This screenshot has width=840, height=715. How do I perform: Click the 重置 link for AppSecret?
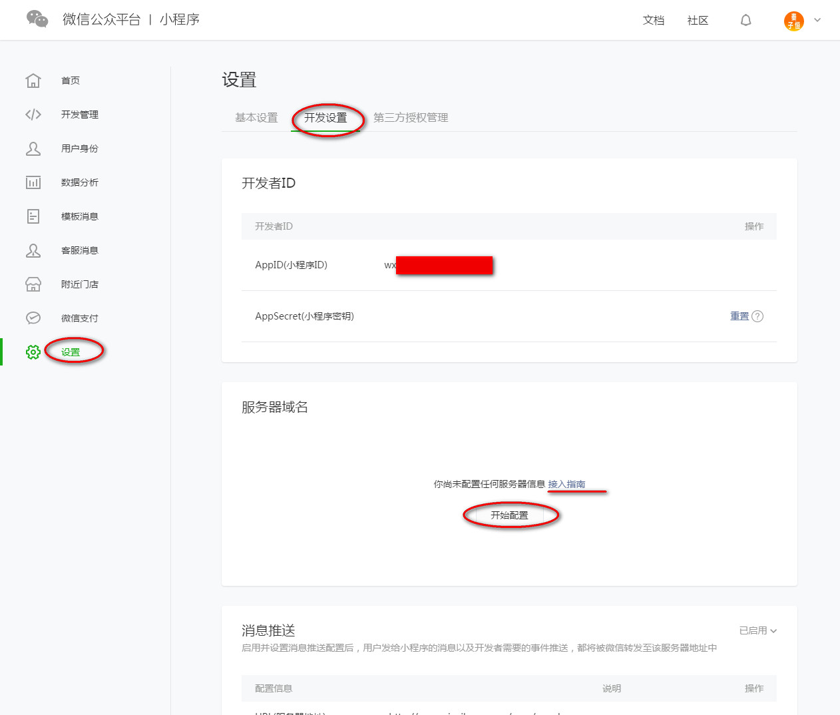739,316
